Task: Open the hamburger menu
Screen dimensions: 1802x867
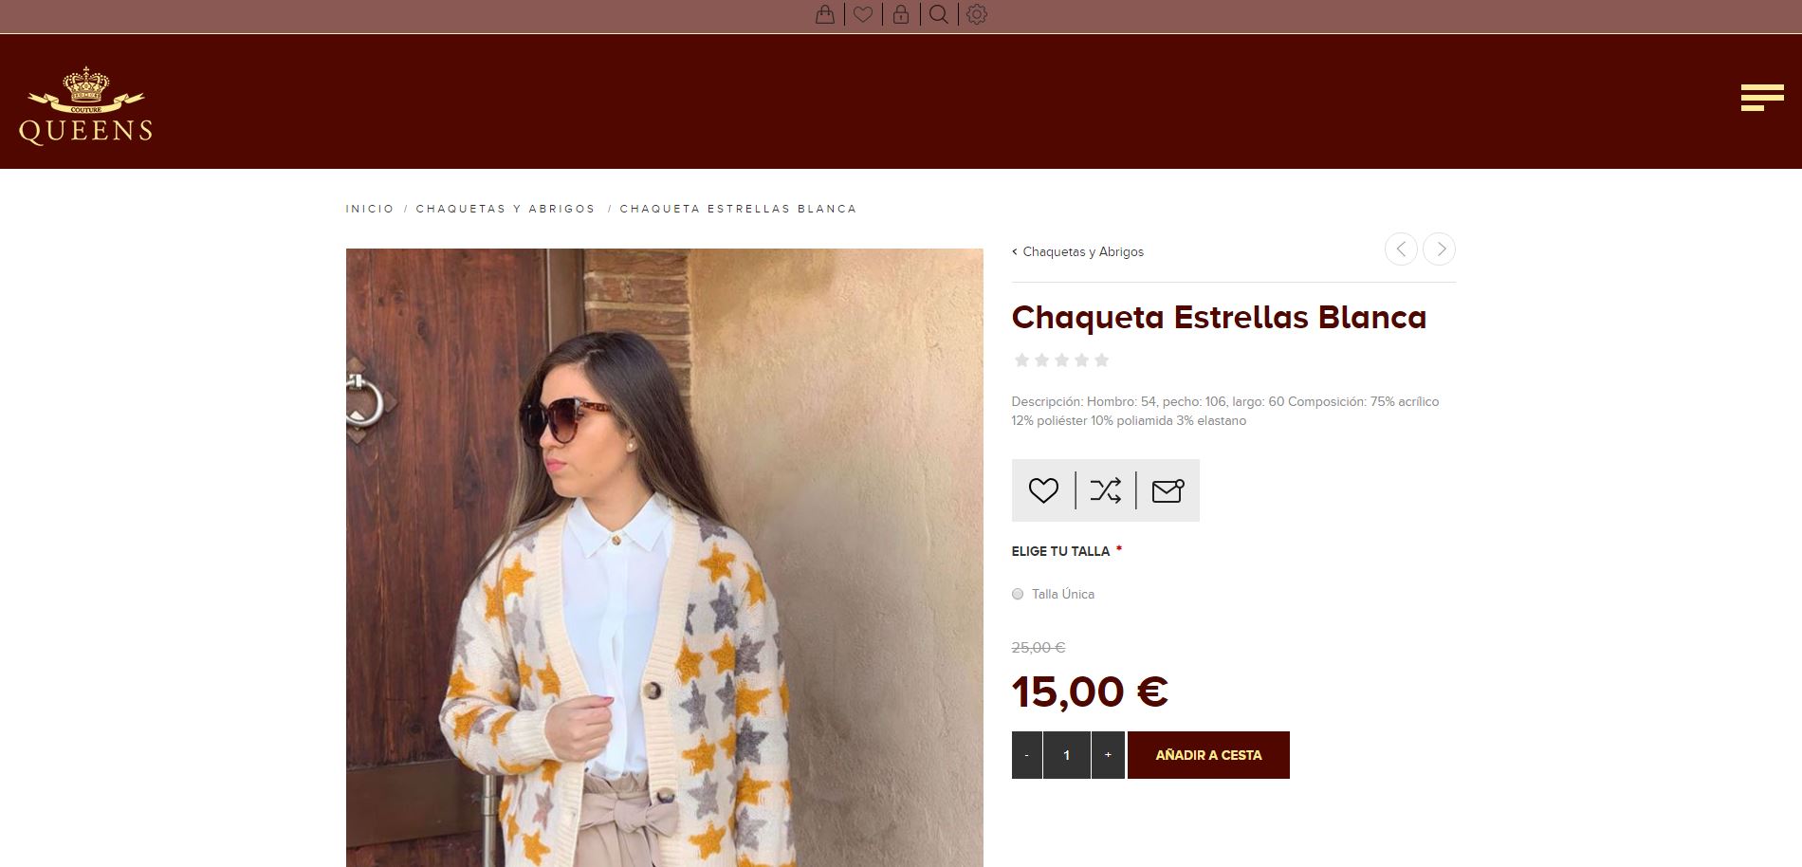Action: 1762,98
